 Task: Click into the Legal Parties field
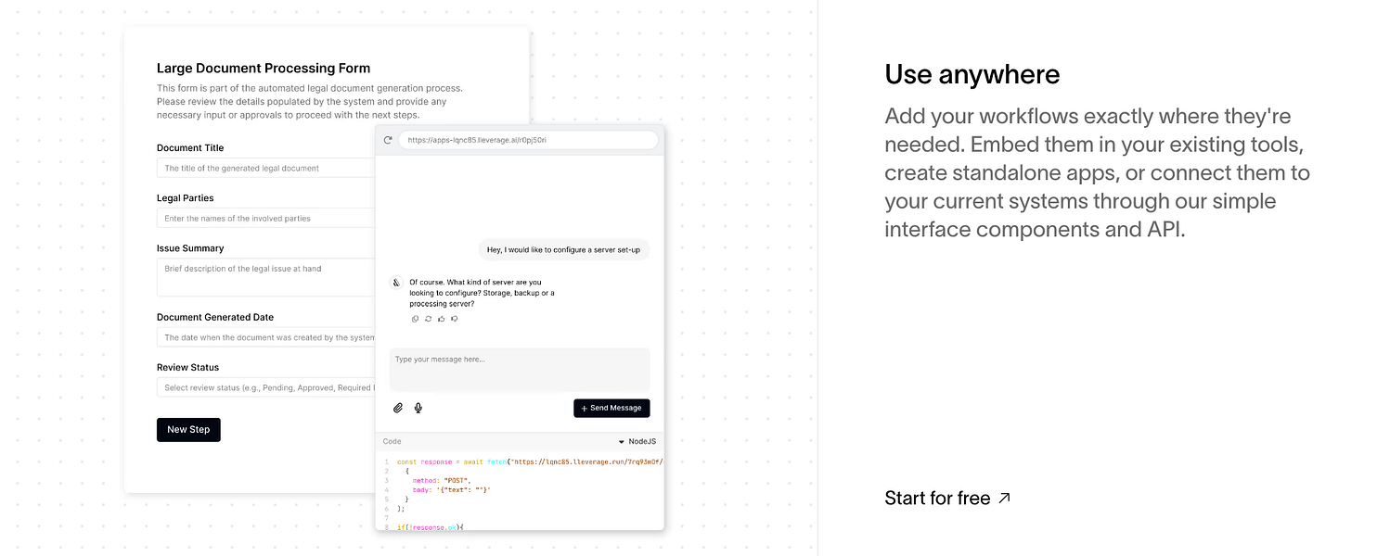pyautogui.click(x=266, y=218)
